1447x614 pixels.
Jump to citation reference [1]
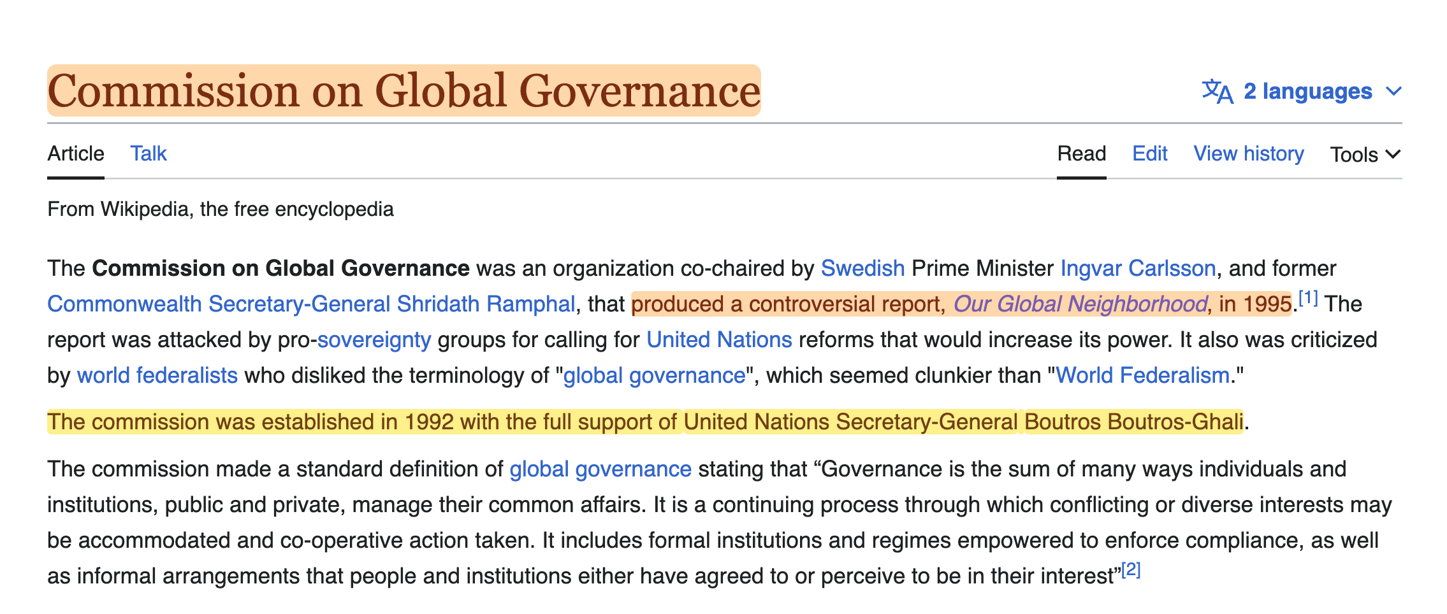pyautogui.click(x=1309, y=297)
